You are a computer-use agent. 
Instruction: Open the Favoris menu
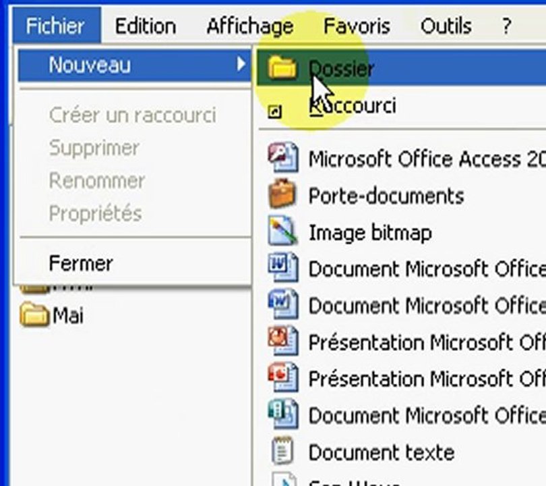357,26
